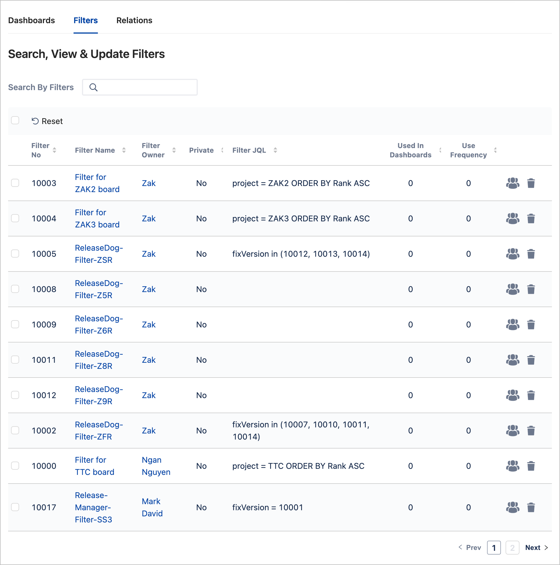
Task: Open share permissions for filter 10004
Action: tap(513, 218)
